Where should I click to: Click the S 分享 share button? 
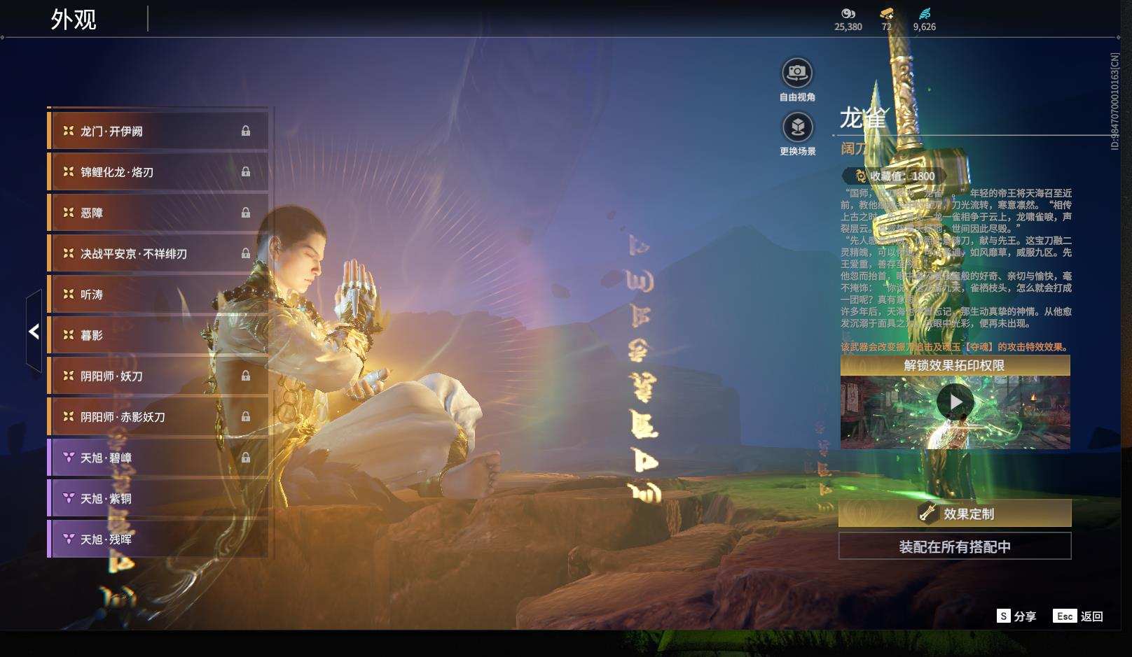(1016, 616)
